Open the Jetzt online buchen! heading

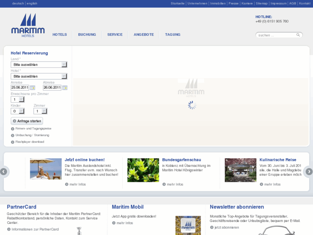[x=85, y=160]
